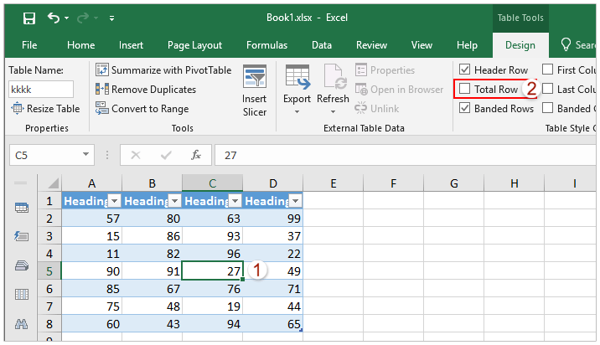Screen dimensions: 600x345
Task: Uncheck the Header Row checkbox
Action: [x=465, y=70]
